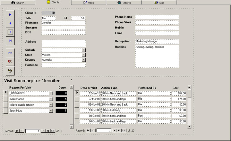231x141 pixels.
Task: Open the Visits tab
Action: click(x=89, y=3)
